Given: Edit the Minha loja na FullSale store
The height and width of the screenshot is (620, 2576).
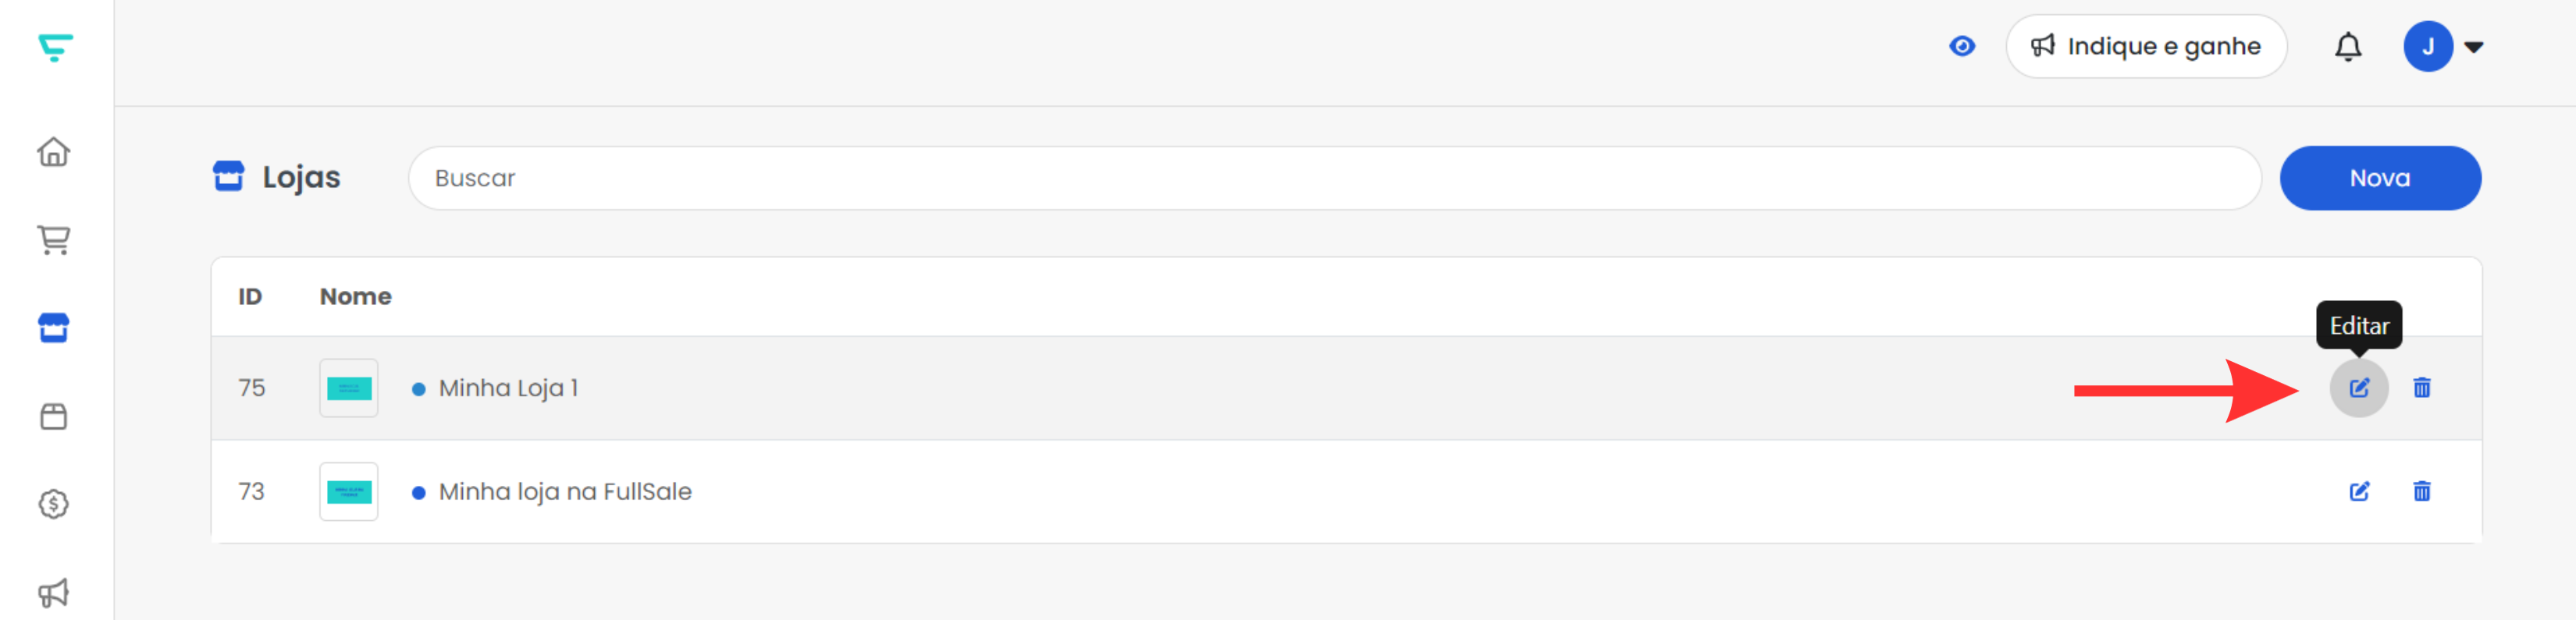Looking at the screenshot, I should 2359,491.
